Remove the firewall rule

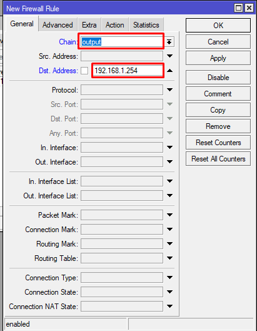(x=218, y=126)
